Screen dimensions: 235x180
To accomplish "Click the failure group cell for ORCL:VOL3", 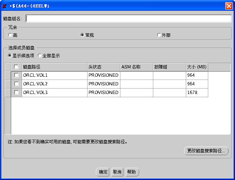I will click(170, 93).
